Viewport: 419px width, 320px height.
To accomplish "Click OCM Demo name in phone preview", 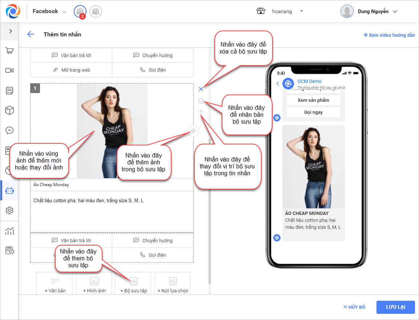I will coord(310,81).
